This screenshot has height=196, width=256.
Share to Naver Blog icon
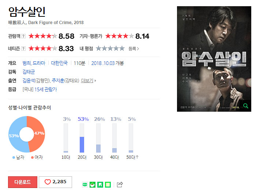coord(85,185)
